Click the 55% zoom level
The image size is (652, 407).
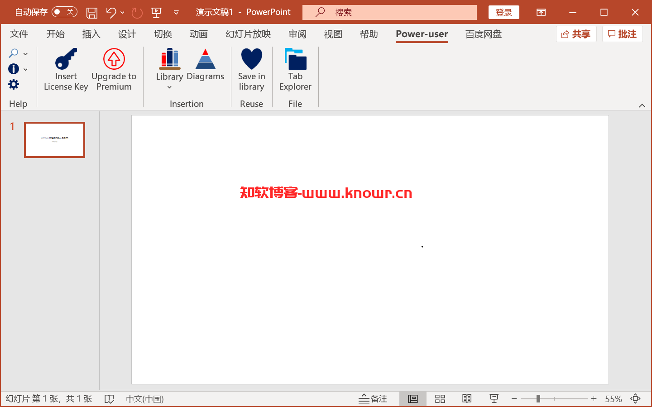click(x=614, y=399)
